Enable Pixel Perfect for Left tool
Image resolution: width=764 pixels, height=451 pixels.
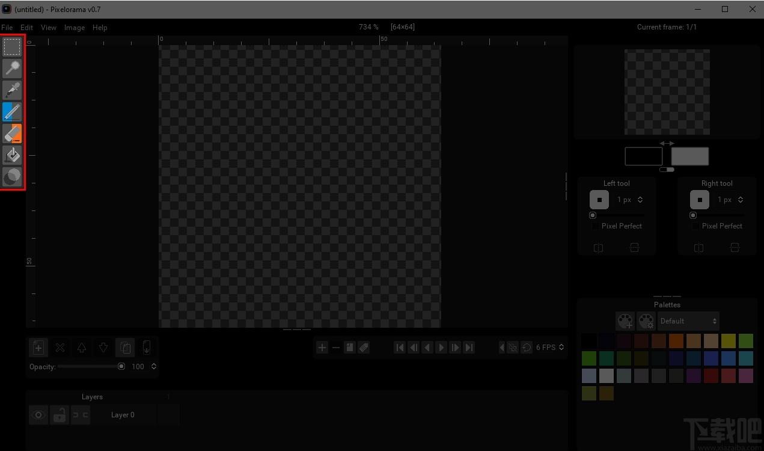point(595,226)
